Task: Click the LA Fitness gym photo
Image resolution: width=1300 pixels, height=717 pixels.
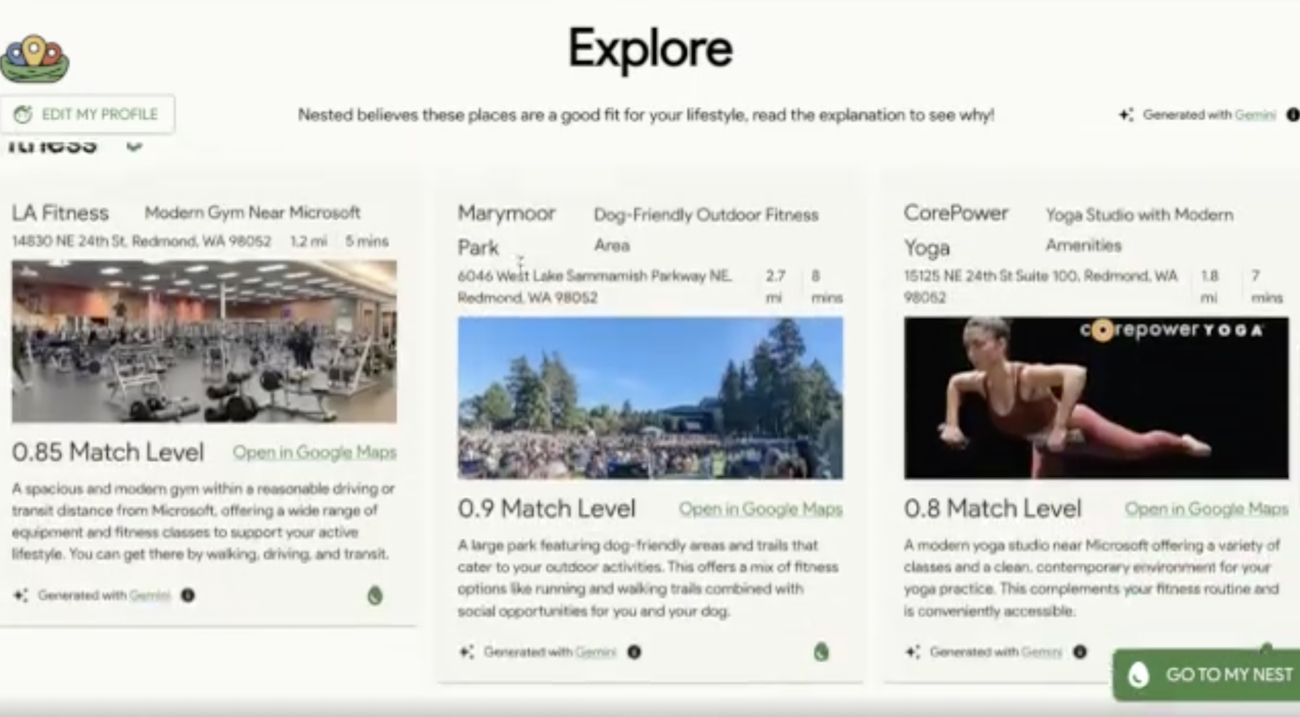Action: tap(204, 342)
